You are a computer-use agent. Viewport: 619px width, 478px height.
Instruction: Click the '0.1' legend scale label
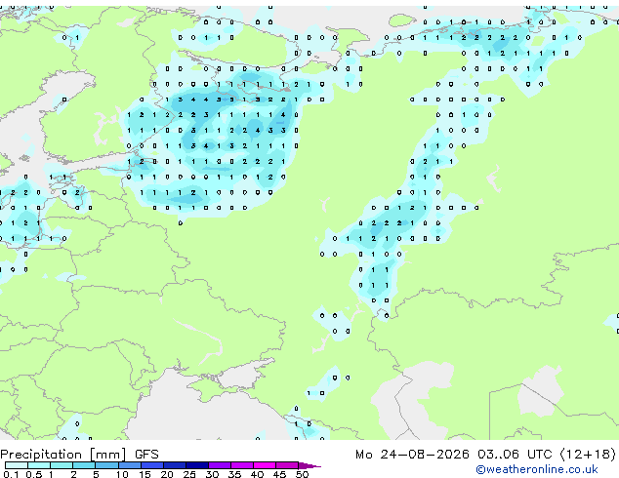click(x=11, y=474)
